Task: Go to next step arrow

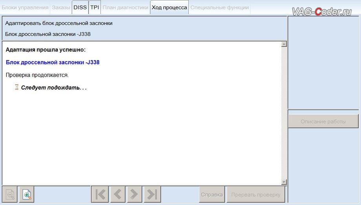Action: click(x=134, y=194)
